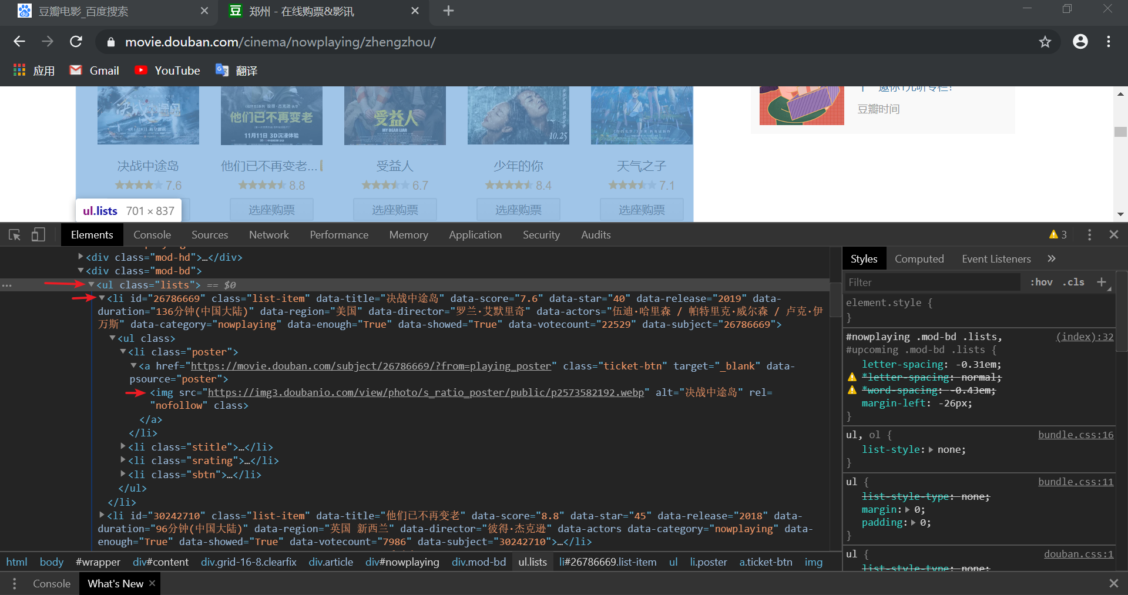Click the warnings count indicator

1058,235
